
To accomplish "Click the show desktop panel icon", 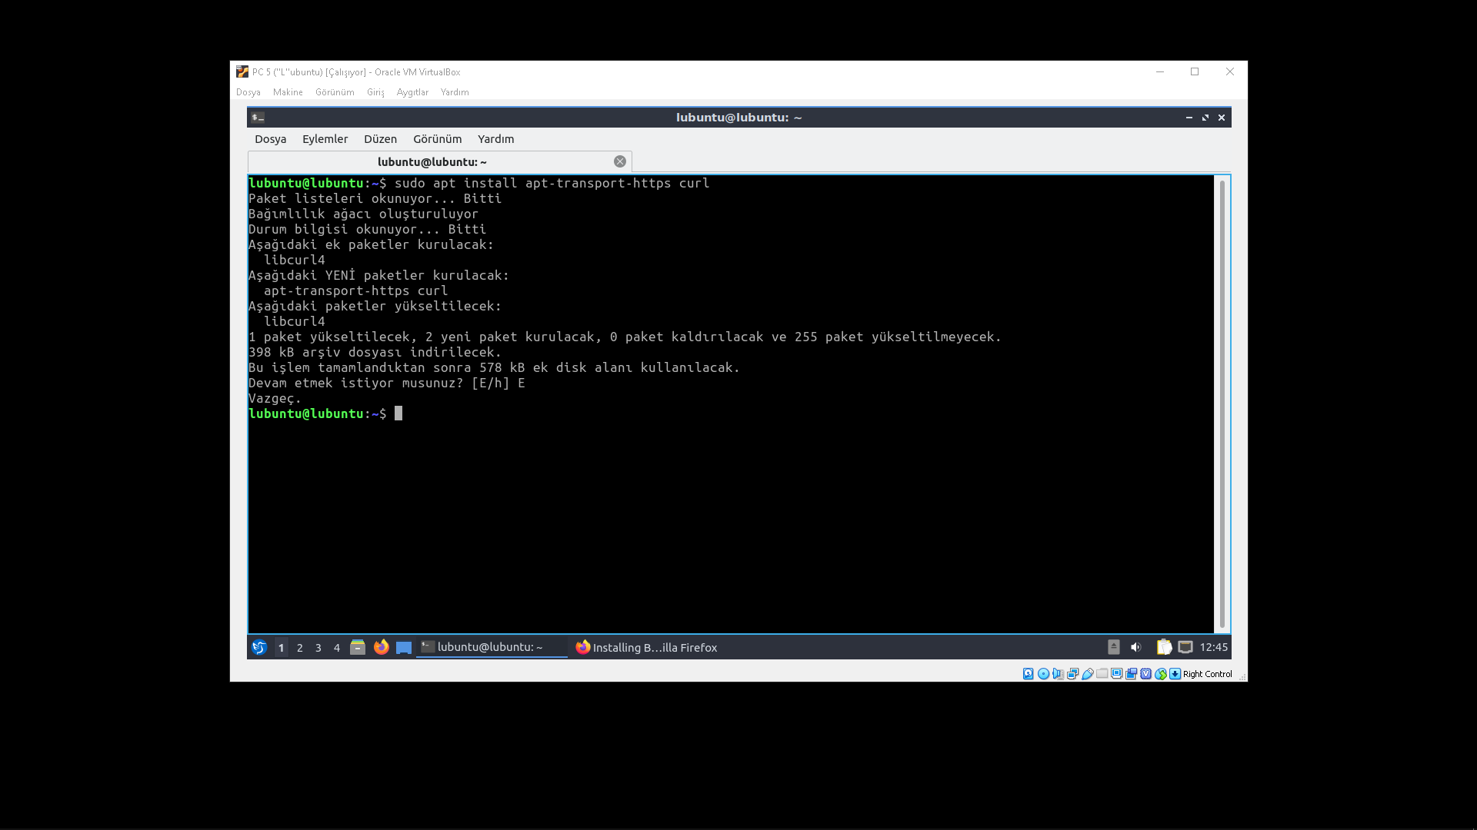I will point(404,648).
